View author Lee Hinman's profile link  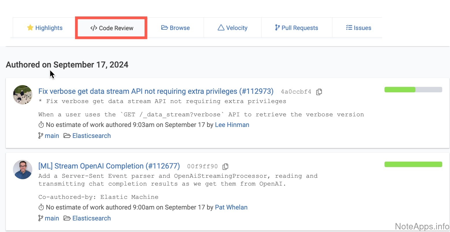pos(232,125)
